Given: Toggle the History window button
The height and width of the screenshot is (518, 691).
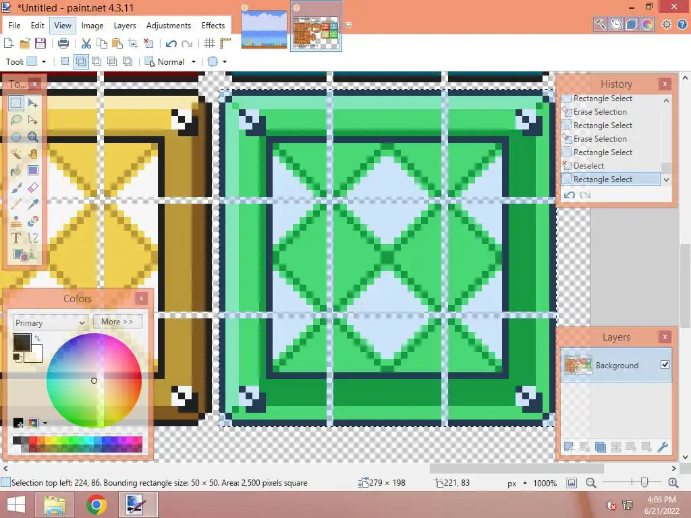Looking at the screenshot, I should 615,24.
